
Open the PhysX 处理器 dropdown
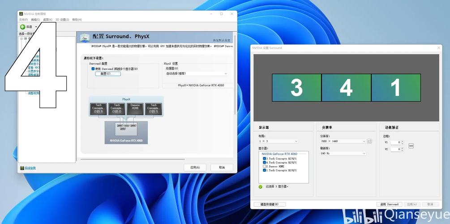[197, 73]
